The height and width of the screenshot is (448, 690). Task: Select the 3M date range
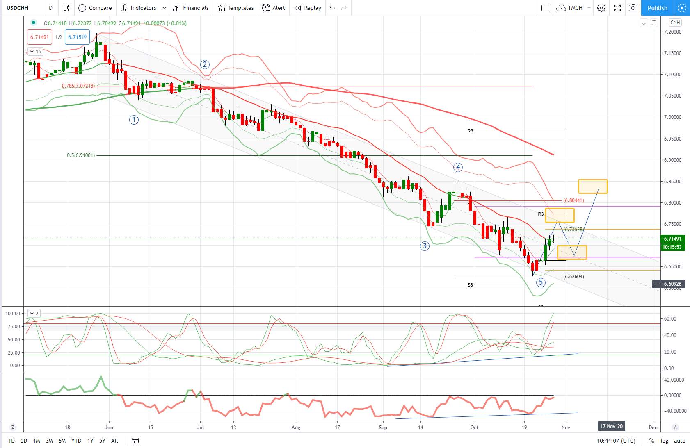click(49, 441)
